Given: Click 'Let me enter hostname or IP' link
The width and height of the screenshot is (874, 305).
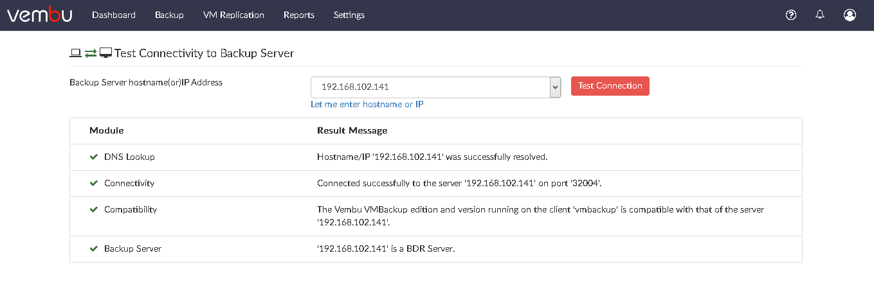Looking at the screenshot, I should (367, 104).
